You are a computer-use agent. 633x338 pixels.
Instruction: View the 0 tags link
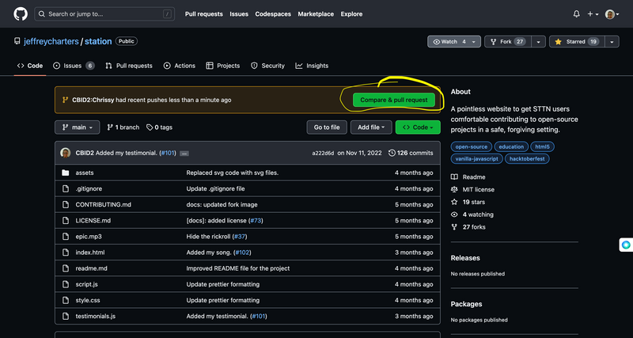[x=160, y=127]
